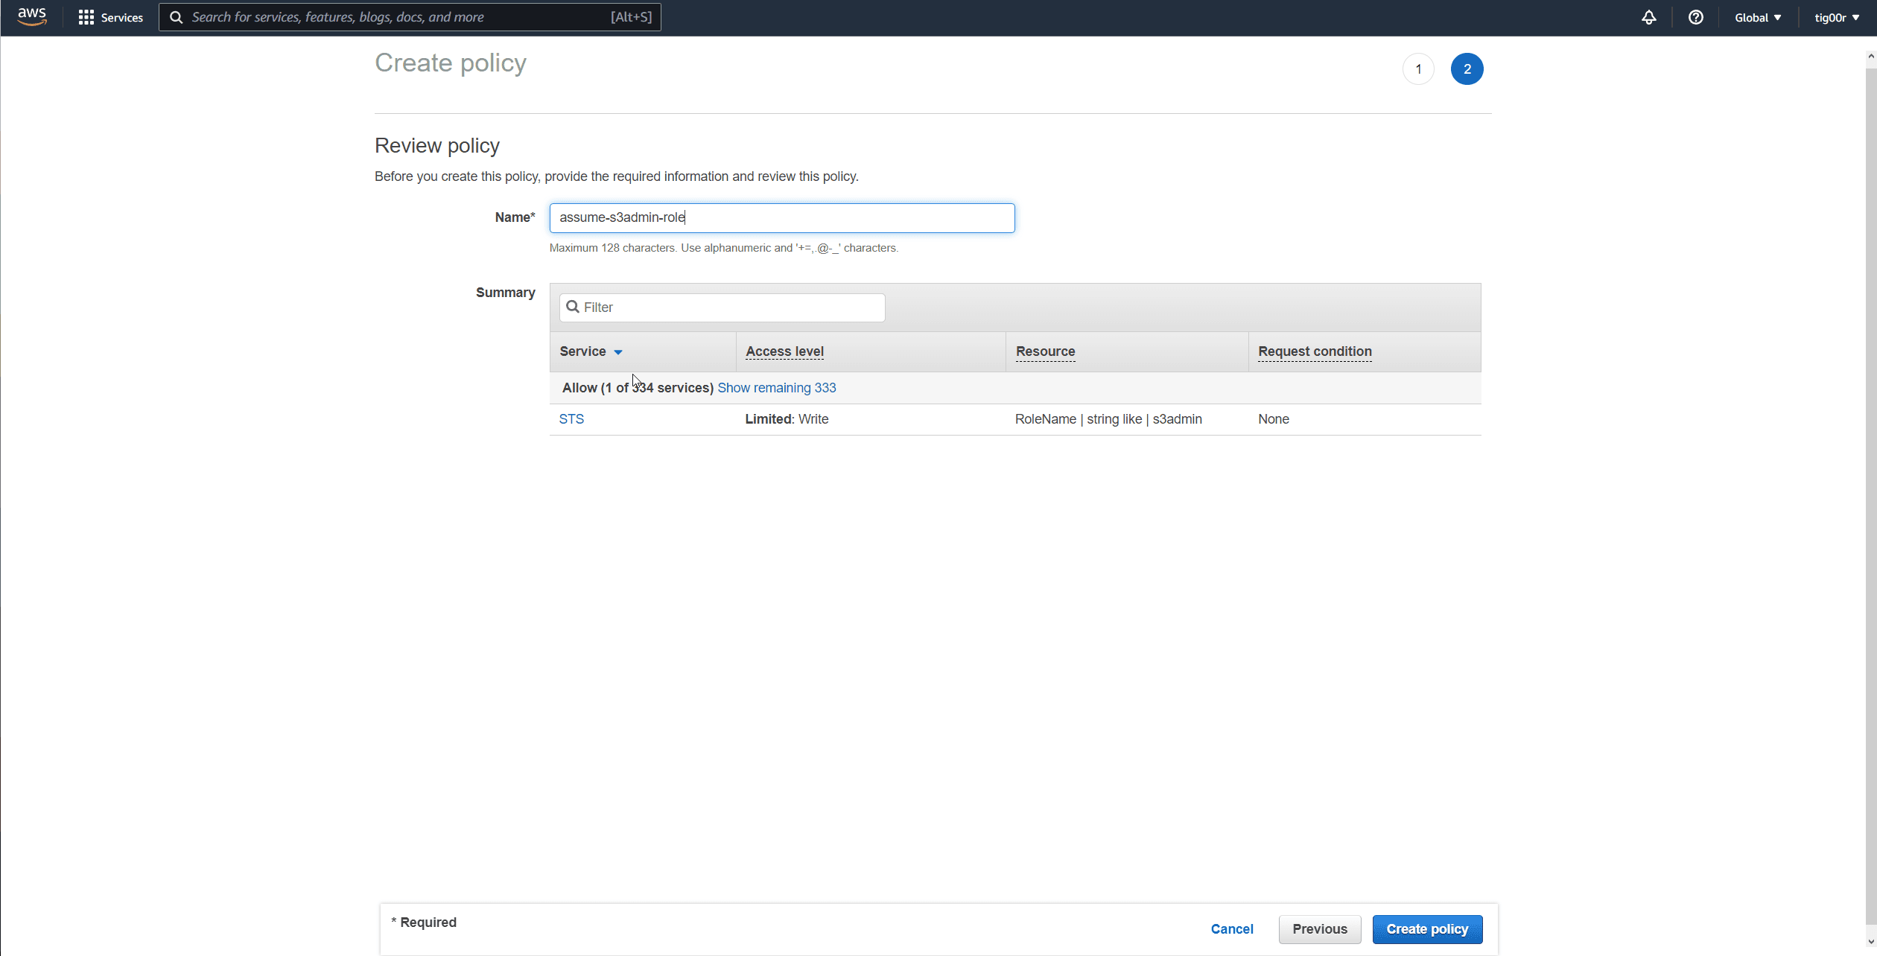Click the Previous button
Image resolution: width=1877 pixels, height=956 pixels.
pos(1319,928)
